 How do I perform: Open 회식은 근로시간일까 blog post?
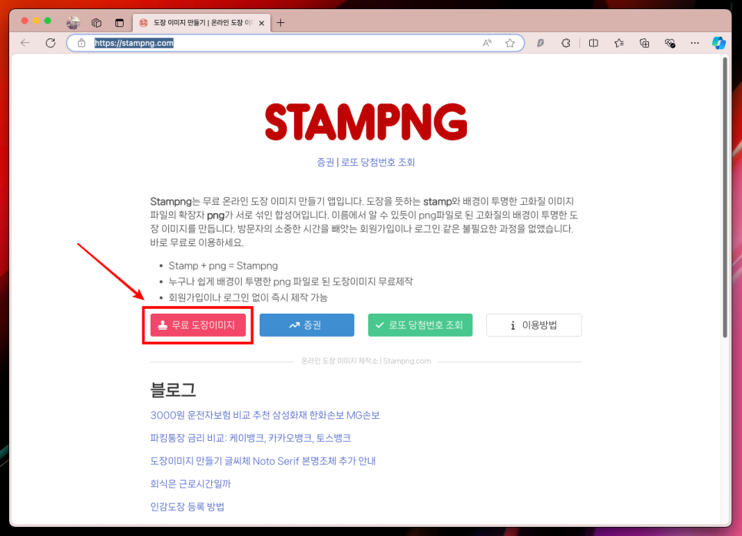click(190, 484)
